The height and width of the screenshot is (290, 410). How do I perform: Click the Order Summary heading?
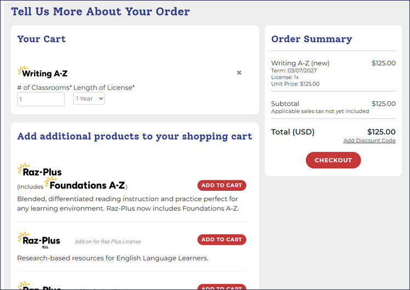coord(311,39)
